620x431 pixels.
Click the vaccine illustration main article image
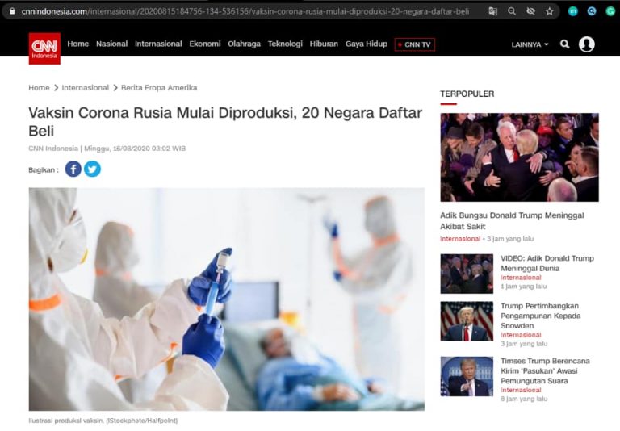227,299
